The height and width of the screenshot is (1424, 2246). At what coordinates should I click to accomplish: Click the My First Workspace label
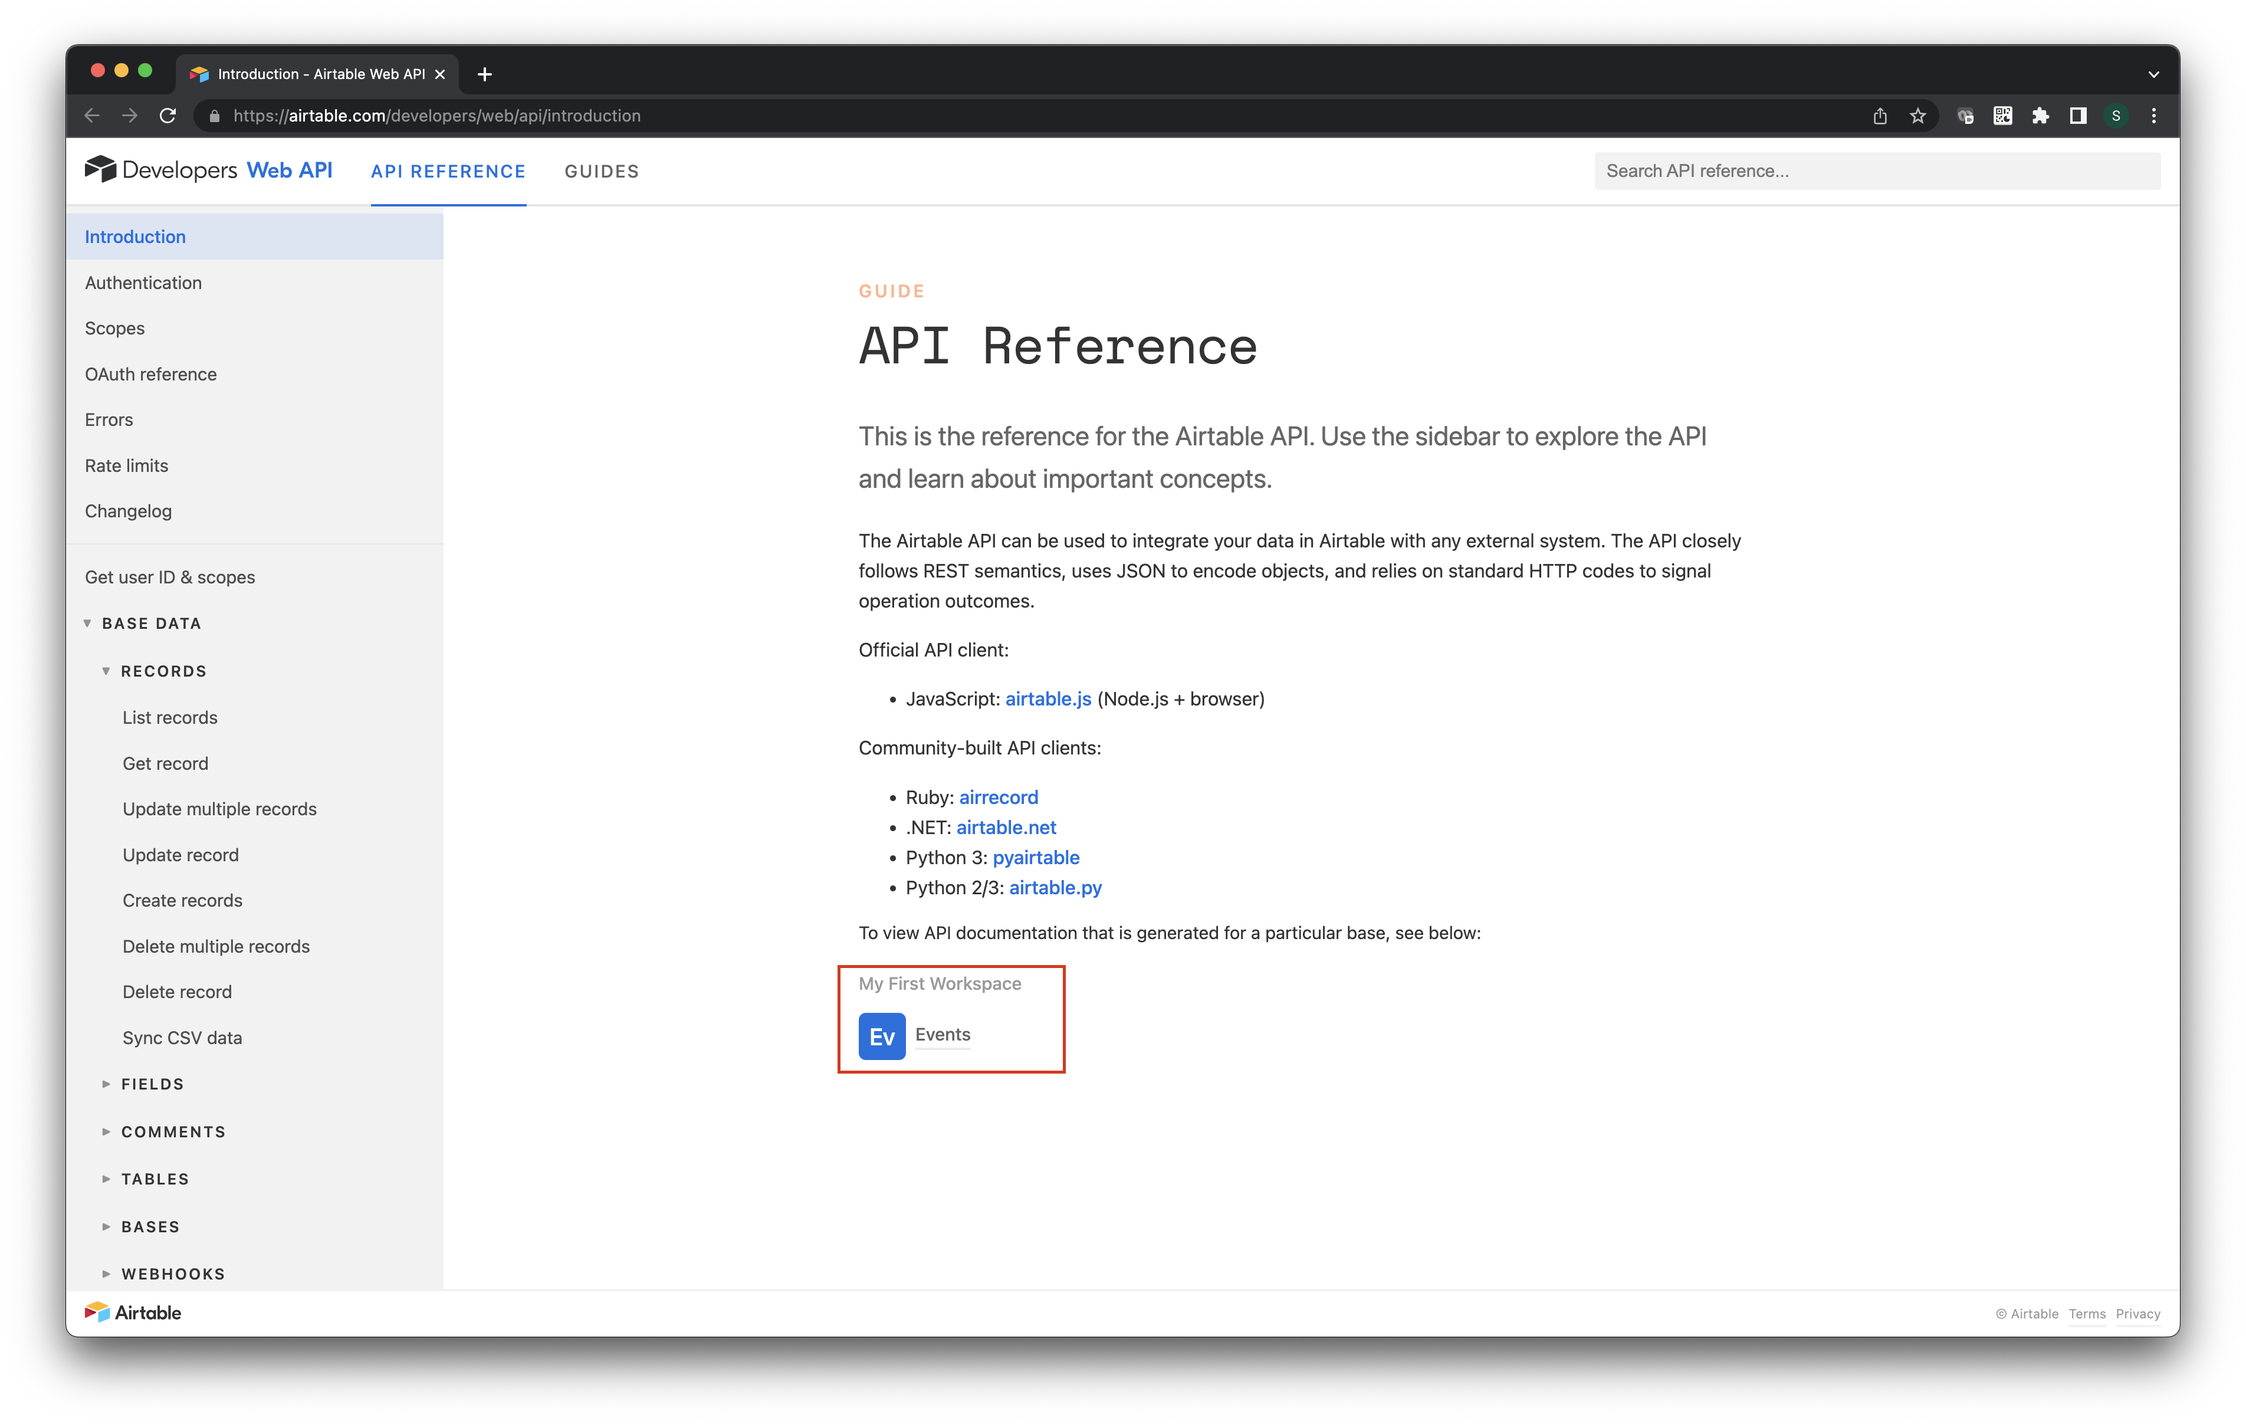(939, 983)
